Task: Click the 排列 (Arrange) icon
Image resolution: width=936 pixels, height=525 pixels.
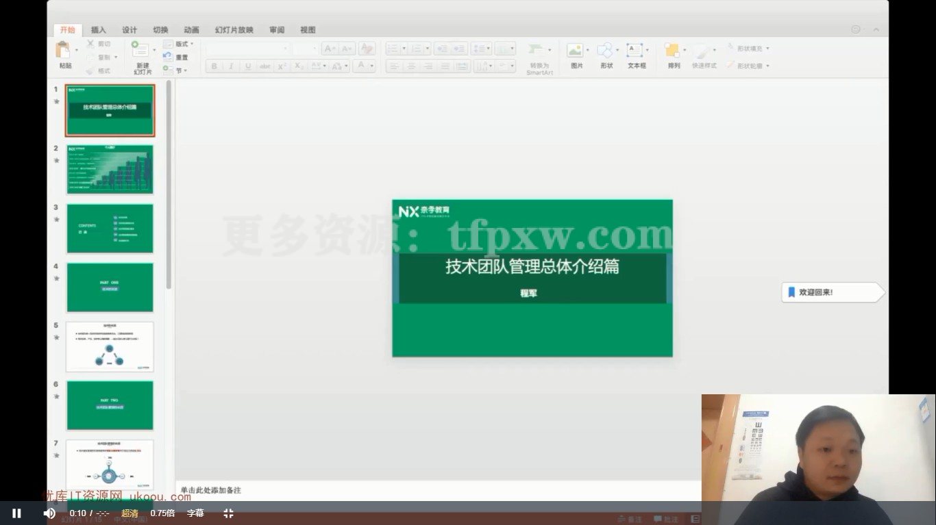Action: coord(672,53)
